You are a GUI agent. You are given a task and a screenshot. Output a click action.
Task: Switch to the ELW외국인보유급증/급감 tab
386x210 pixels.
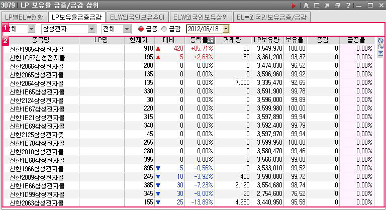(x=271, y=17)
